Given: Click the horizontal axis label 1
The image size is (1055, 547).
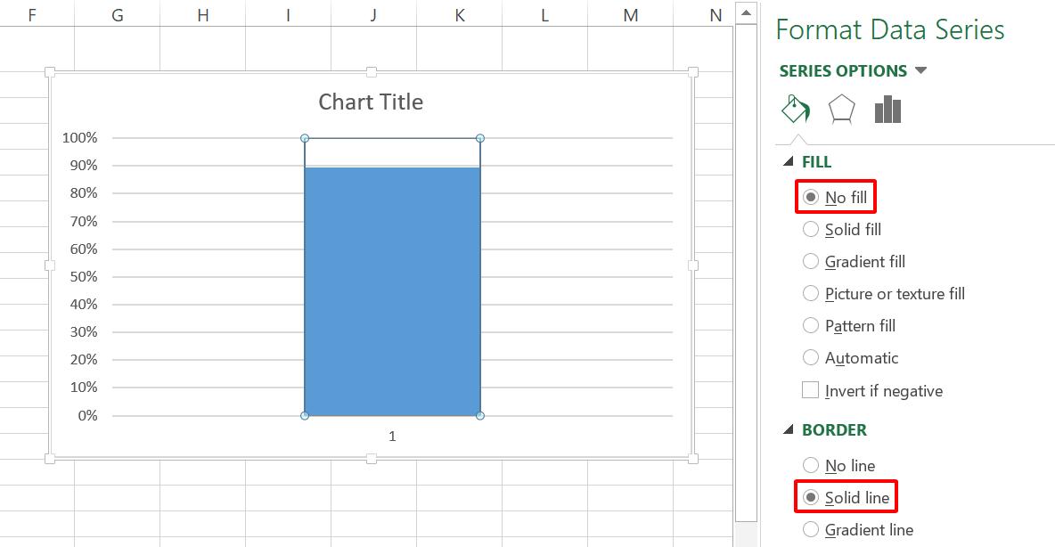Looking at the screenshot, I should coord(393,436).
